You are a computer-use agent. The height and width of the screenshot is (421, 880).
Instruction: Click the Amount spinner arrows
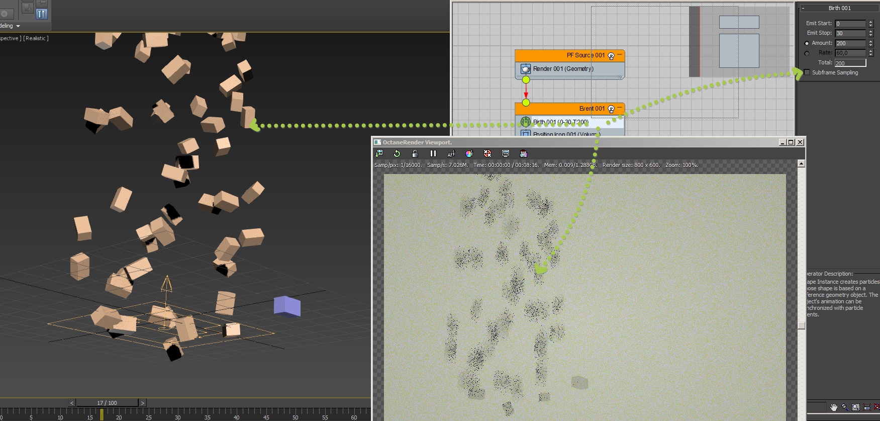point(871,43)
